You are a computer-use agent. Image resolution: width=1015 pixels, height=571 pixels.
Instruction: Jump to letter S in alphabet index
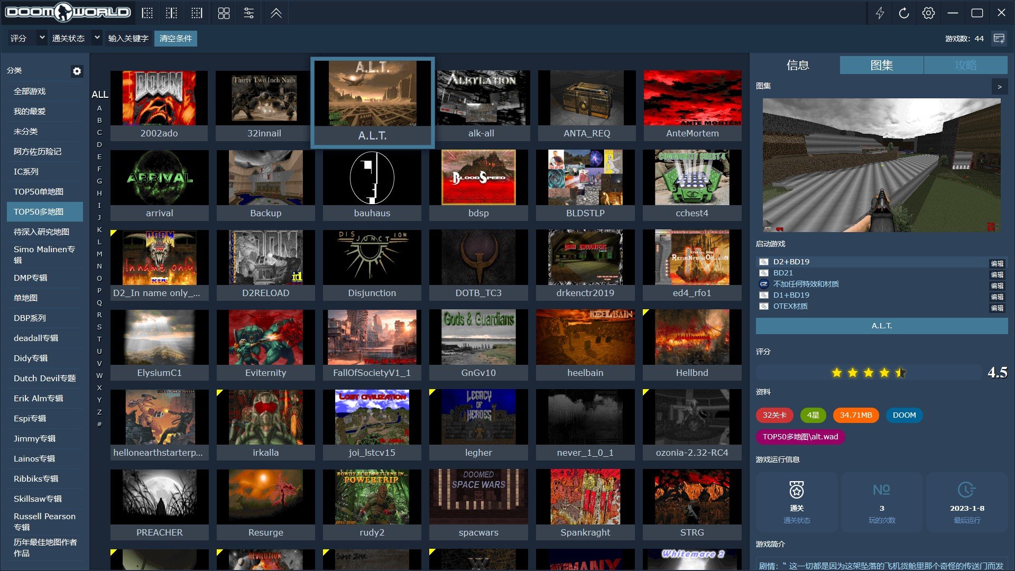[x=99, y=327]
